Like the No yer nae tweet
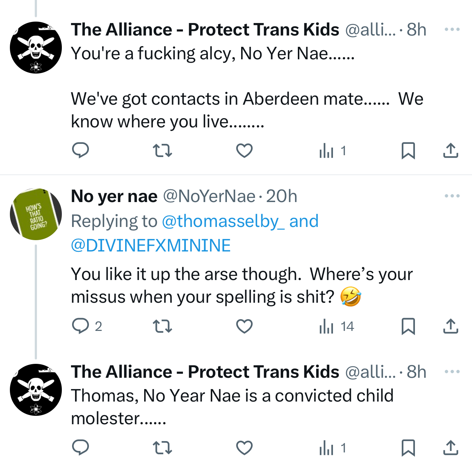The image size is (472, 470). pos(244,326)
